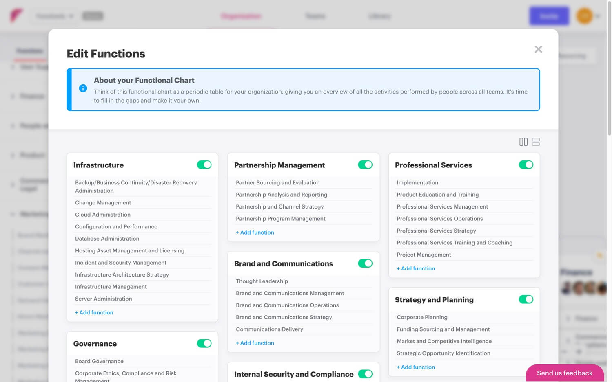The height and width of the screenshot is (382, 612).
Task: Go to the Teams navigation tab
Action: (x=315, y=16)
